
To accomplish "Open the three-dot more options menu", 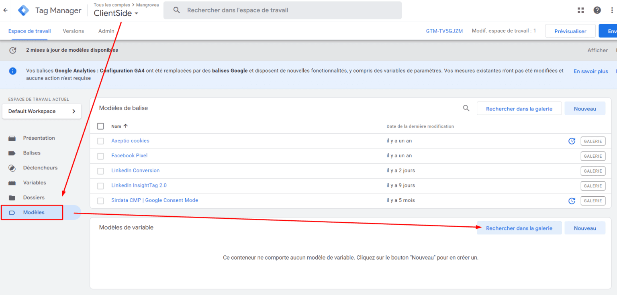I will [612, 10].
